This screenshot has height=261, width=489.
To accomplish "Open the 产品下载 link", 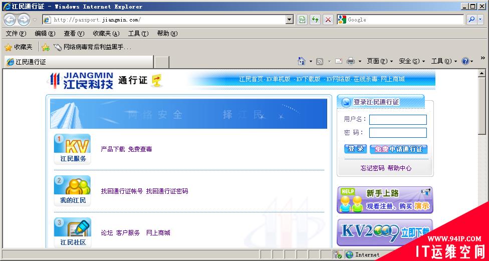I will tap(113, 149).
